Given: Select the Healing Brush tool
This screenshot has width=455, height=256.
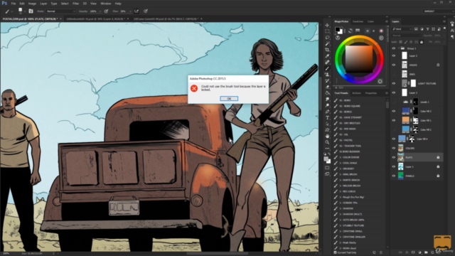Looking at the screenshot, I should pos(327,62).
